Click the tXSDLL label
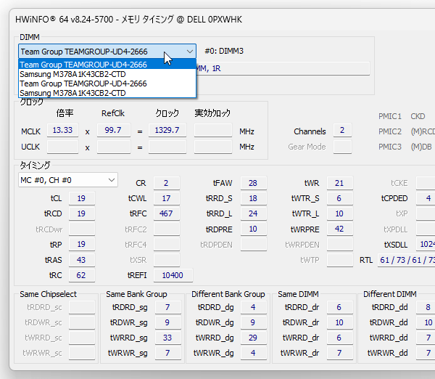The image size is (435, 379). click(x=396, y=245)
